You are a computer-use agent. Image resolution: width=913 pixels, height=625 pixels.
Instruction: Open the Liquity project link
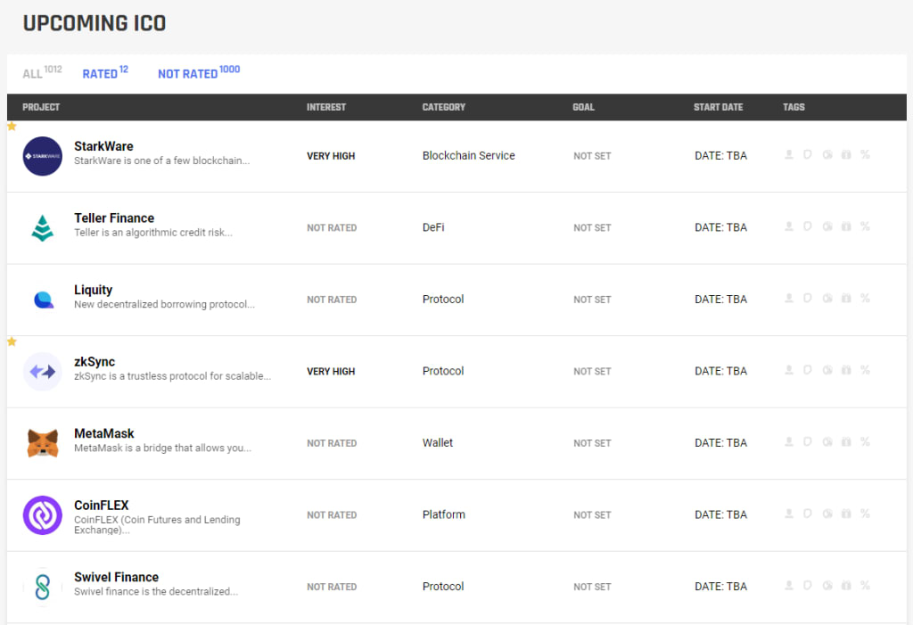click(x=93, y=290)
